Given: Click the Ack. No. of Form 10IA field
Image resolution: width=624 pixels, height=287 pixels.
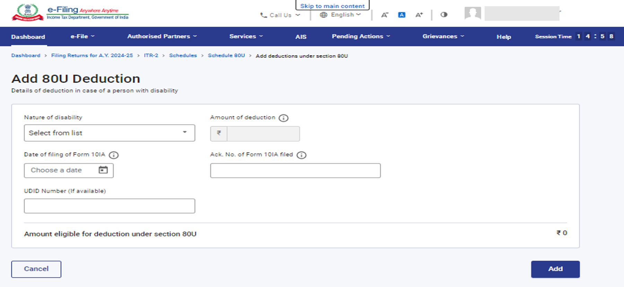Looking at the screenshot, I should pos(295,171).
